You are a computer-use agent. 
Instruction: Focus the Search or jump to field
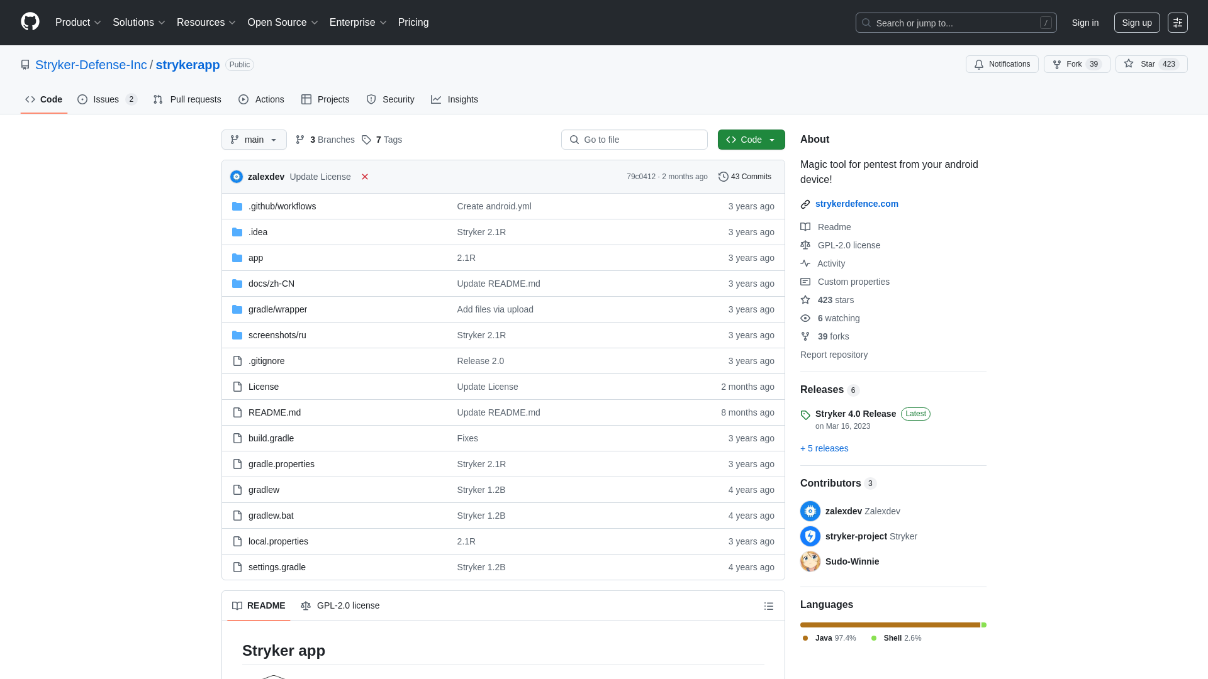956,23
